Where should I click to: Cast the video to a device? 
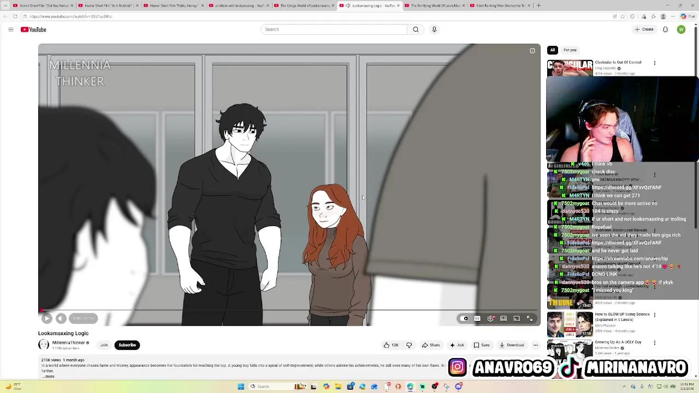click(517, 319)
